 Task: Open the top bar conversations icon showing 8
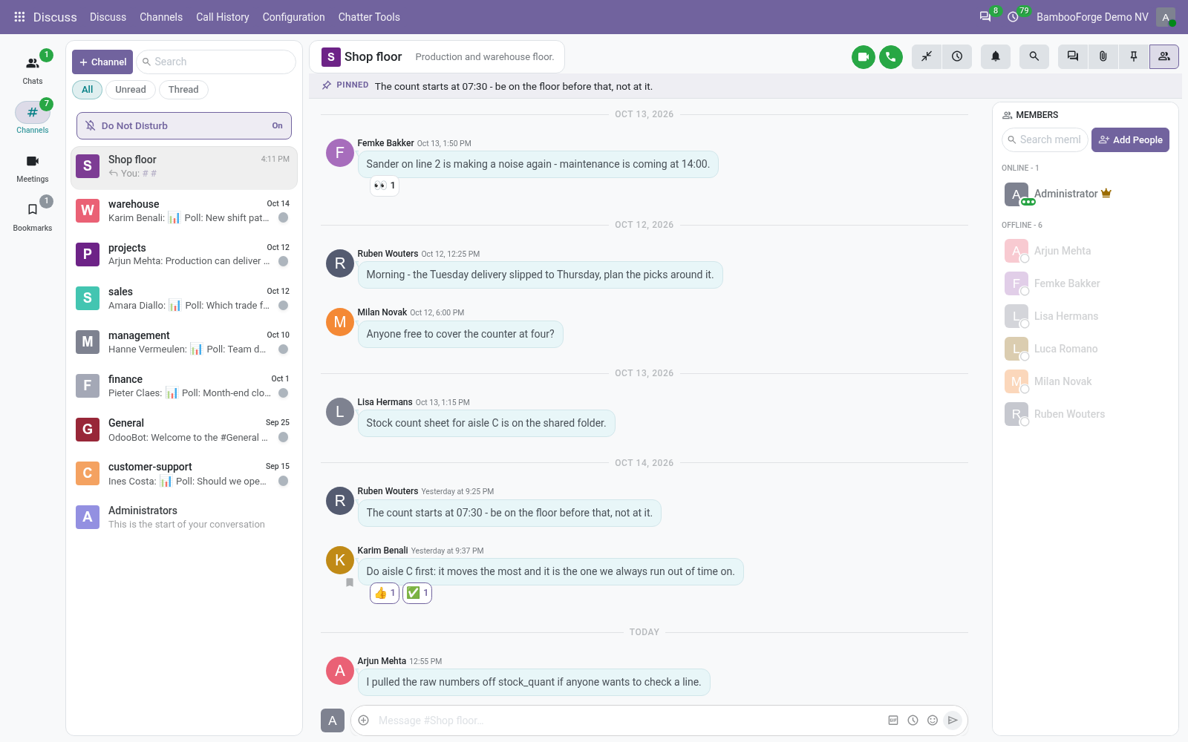coord(985,16)
